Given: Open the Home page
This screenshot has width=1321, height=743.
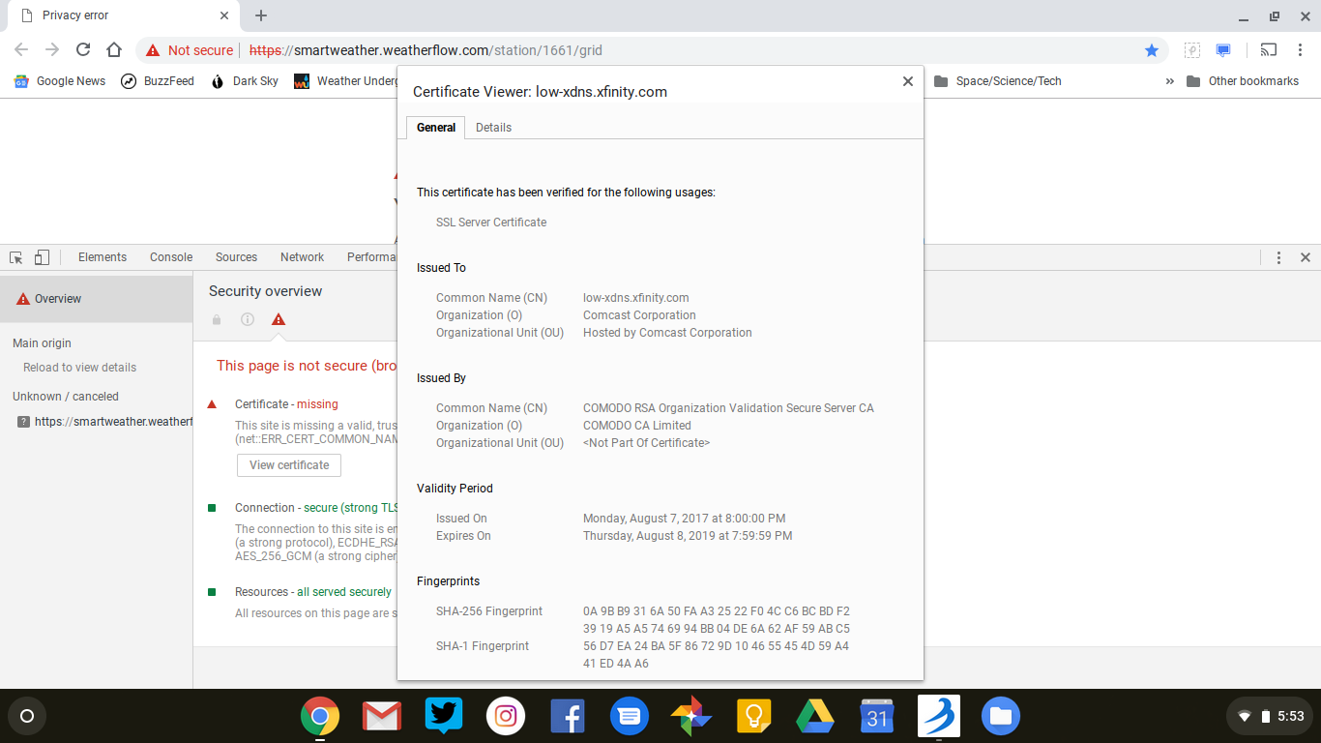Looking at the screenshot, I should [x=114, y=50].
